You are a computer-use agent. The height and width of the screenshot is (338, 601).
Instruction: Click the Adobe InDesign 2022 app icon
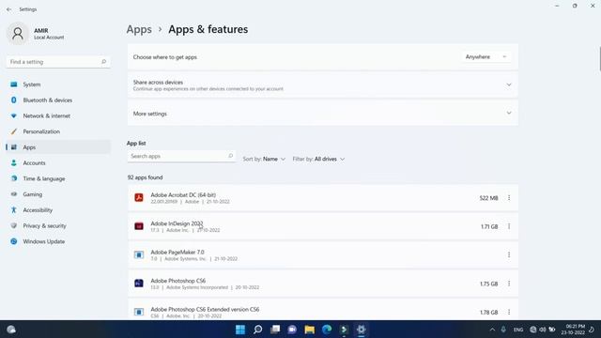pos(139,226)
